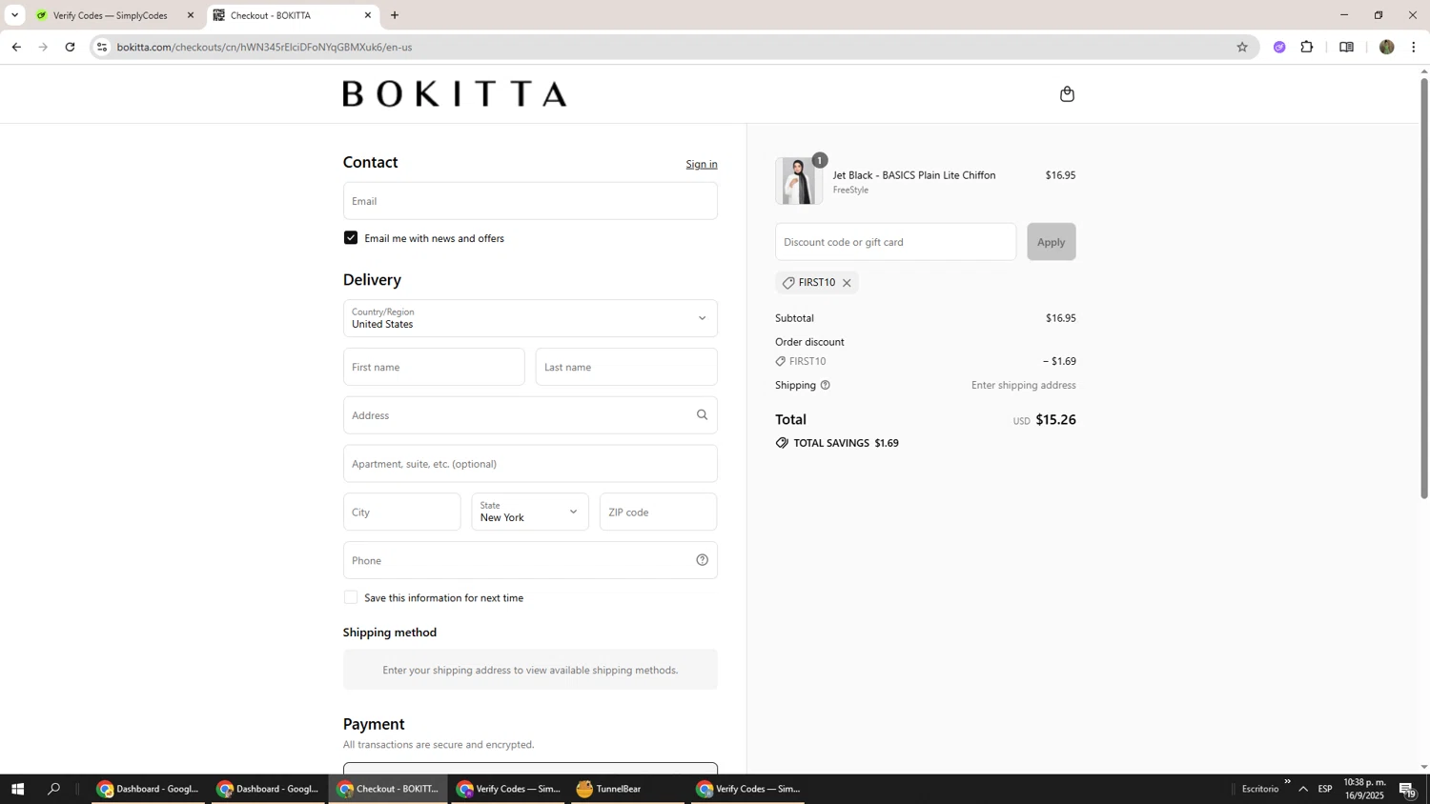The height and width of the screenshot is (804, 1430).
Task: Open Windows Start menu
Action: point(17,789)
